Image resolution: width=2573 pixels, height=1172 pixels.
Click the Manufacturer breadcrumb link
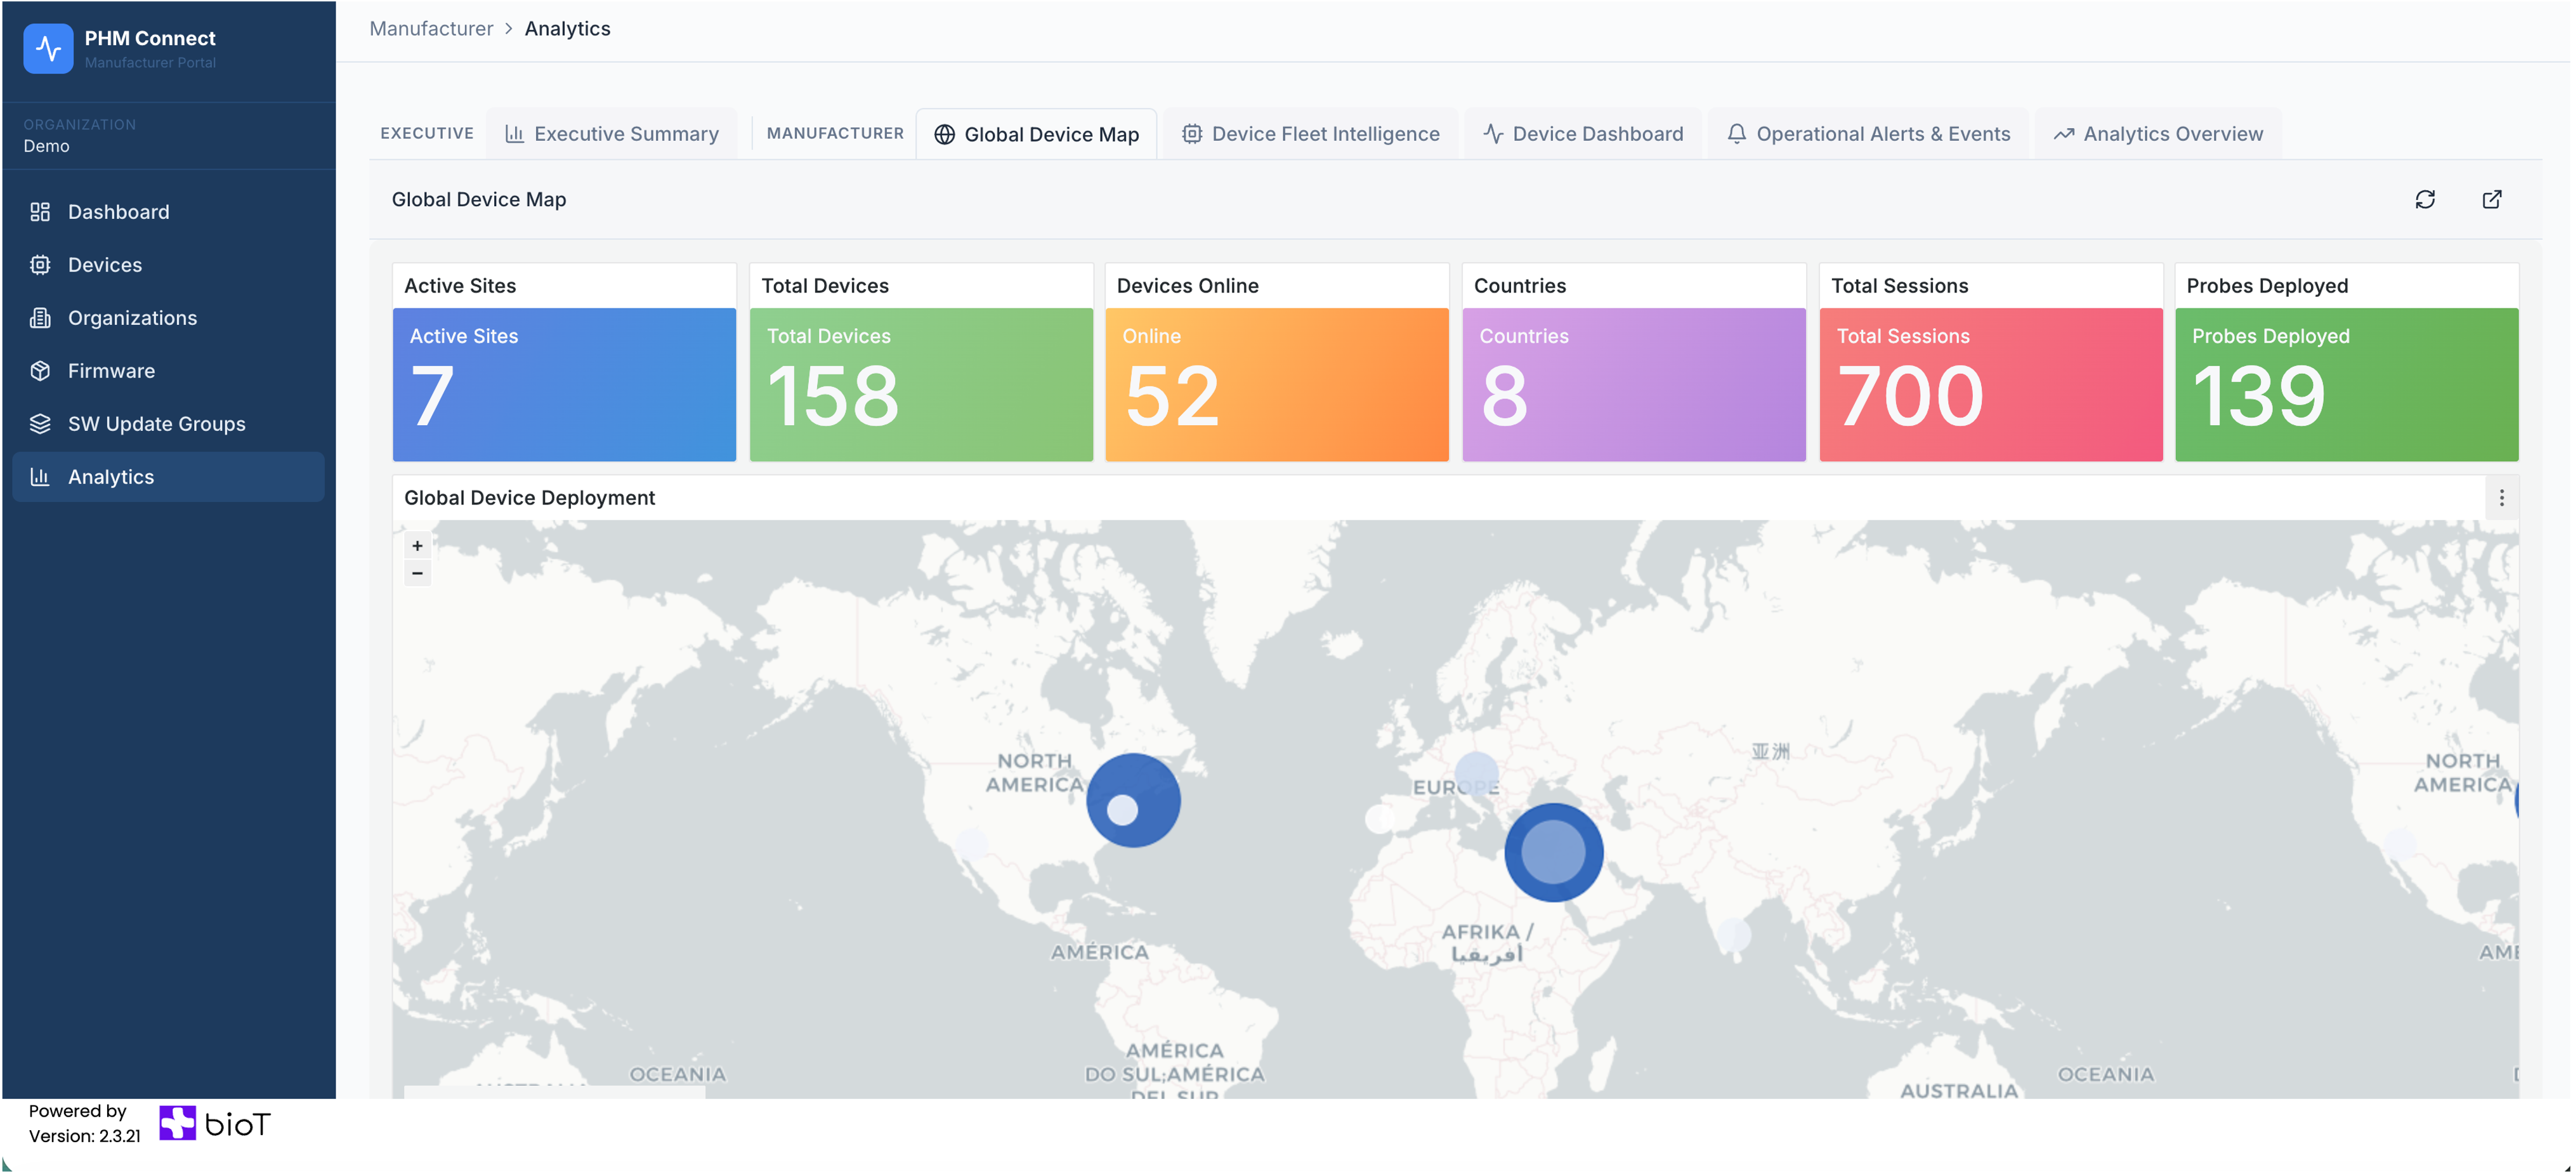(x=431, y=29)
